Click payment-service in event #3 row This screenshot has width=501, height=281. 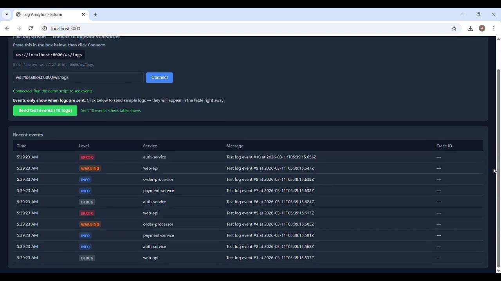point(159,235)
